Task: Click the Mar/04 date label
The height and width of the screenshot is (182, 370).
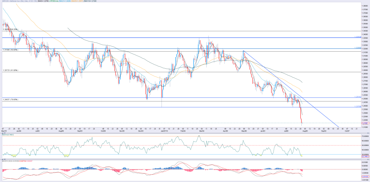Action: click(201, 130)
